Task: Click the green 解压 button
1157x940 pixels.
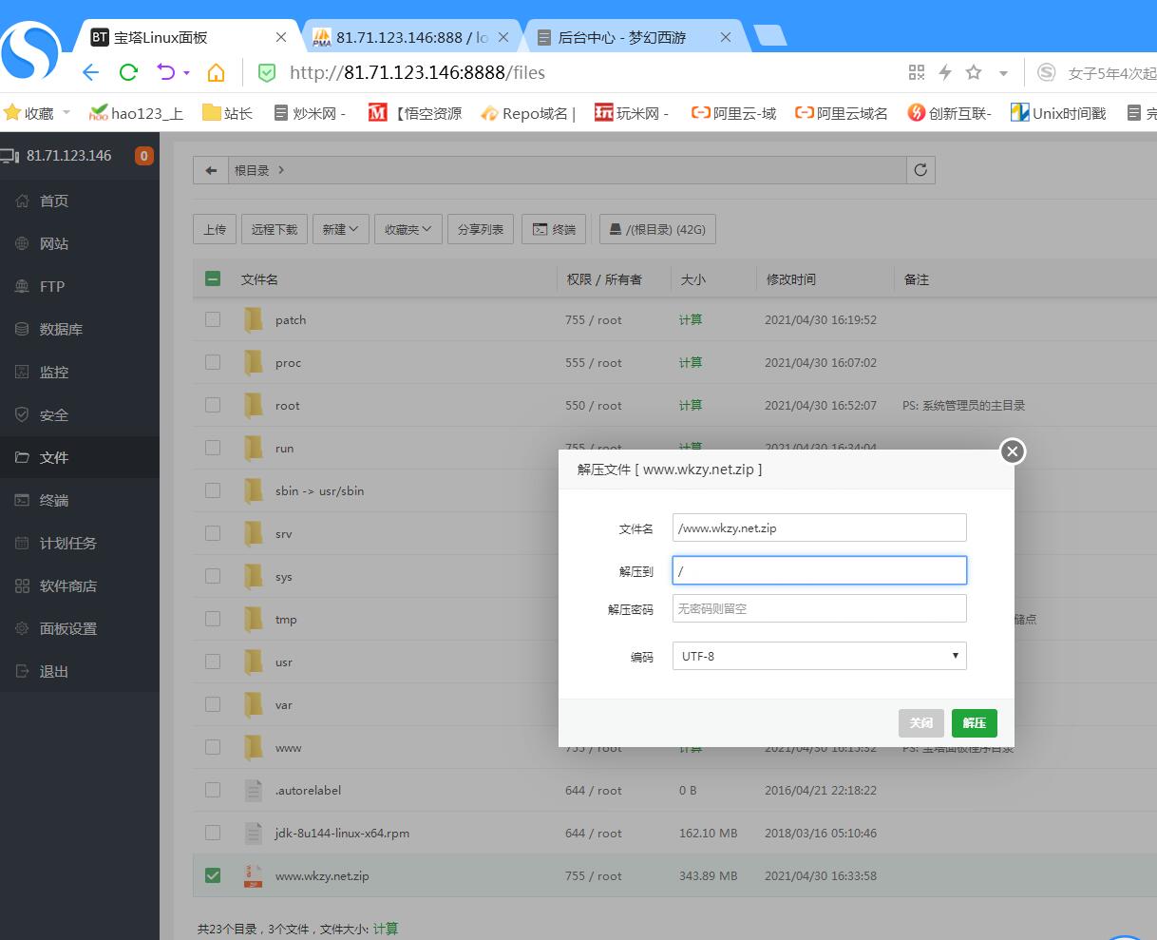Action: coord(974,723)
